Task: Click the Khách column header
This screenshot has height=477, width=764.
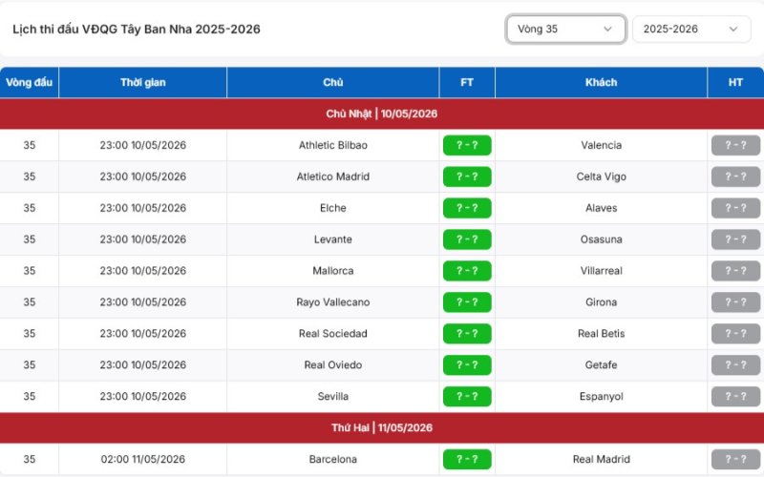Action: coord(601,82)
